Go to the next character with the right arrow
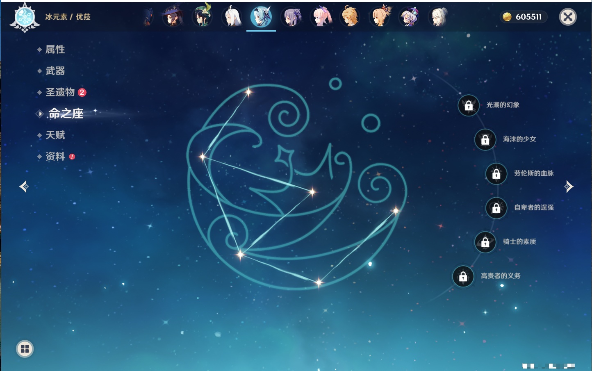592x371 pixels. [568, 187]
